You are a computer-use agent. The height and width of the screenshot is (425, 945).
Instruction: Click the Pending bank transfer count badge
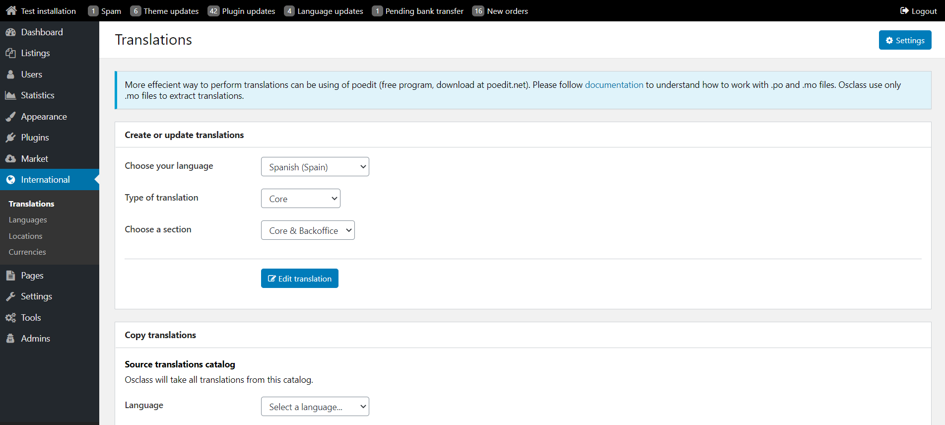click(x=377, y=11)
